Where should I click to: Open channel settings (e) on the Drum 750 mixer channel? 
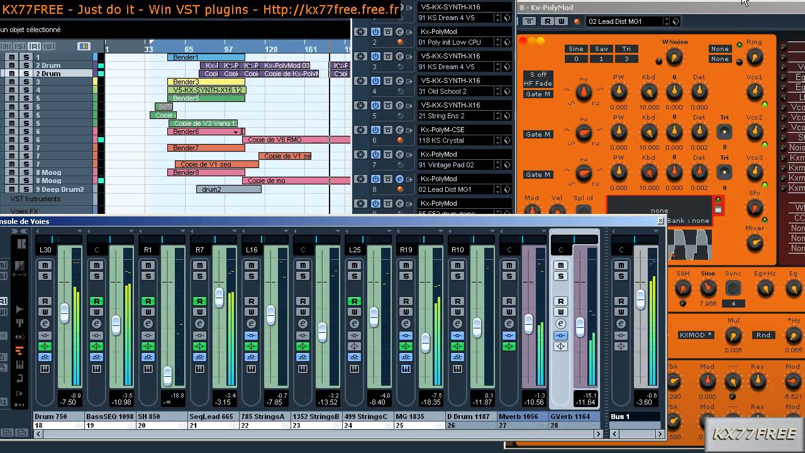[45, 323]
